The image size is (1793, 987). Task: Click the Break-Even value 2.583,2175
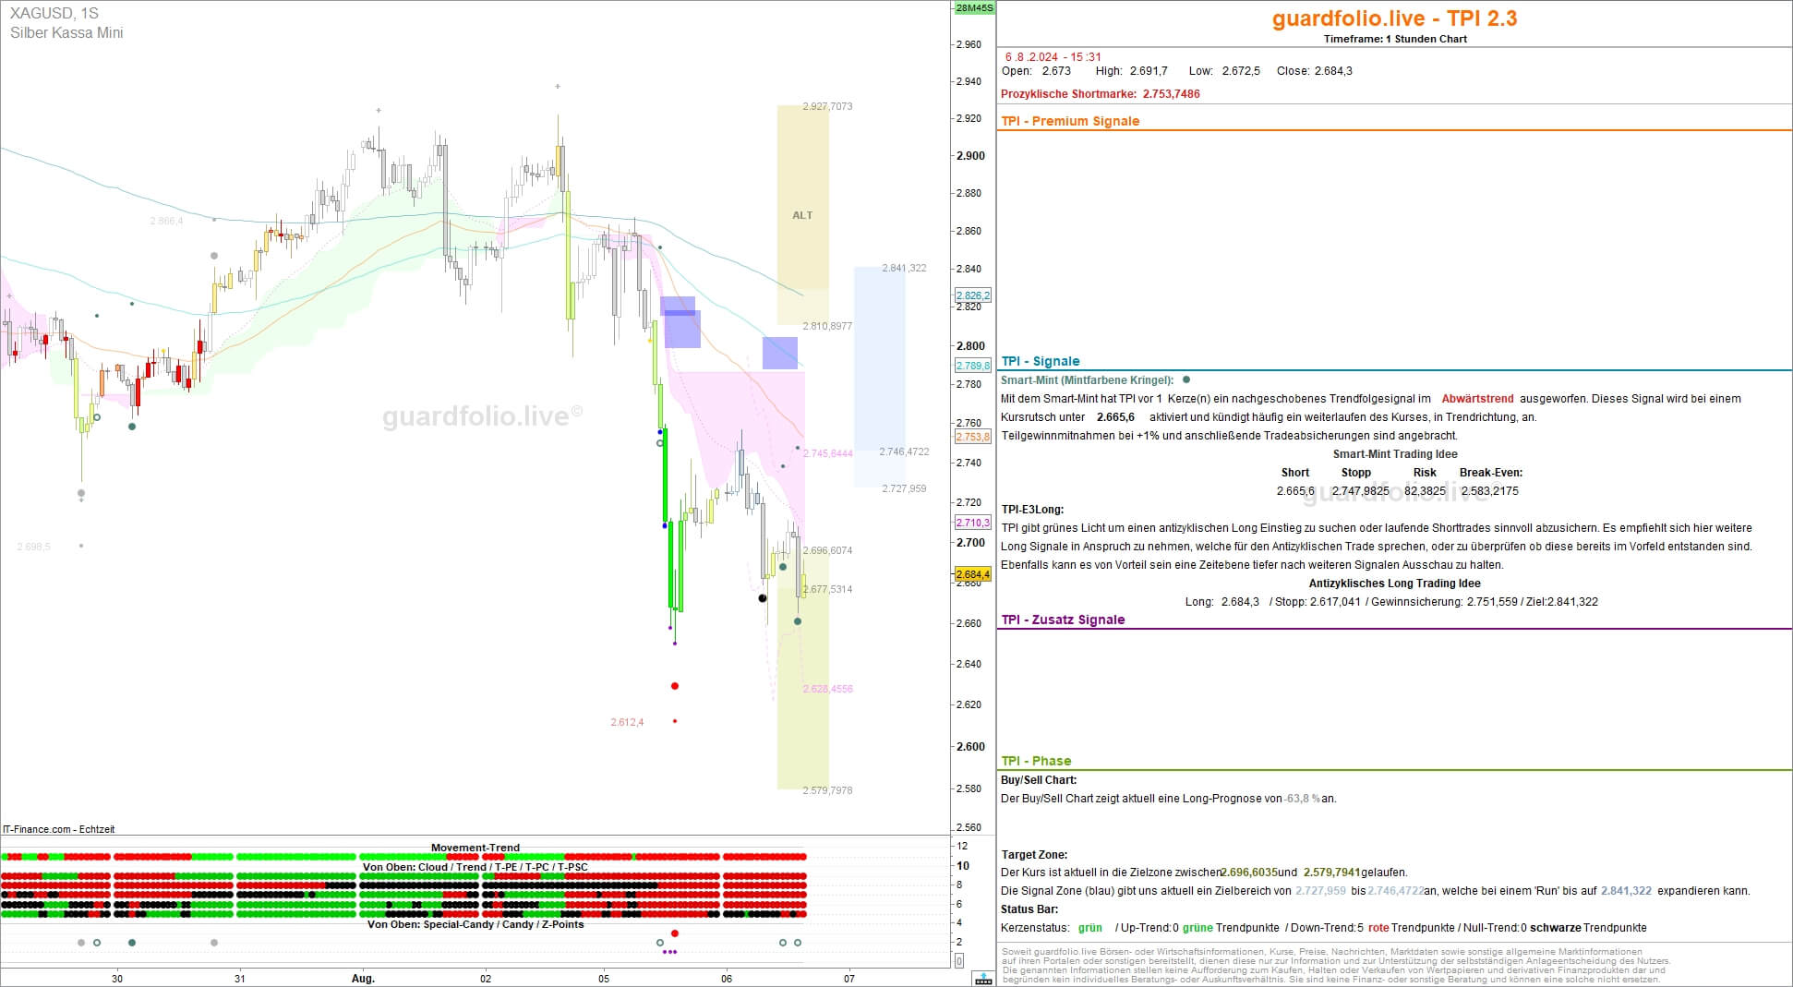(x=1490, y=491)
